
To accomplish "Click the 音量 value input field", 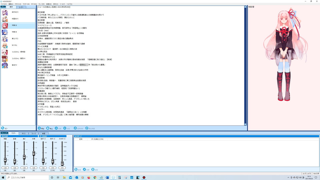I will click(x=5, y=168).
